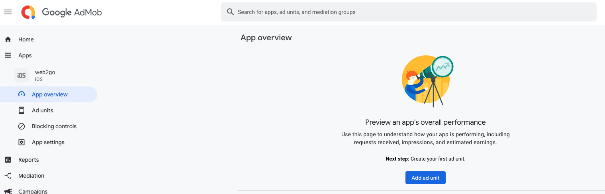Click the Campaigns megaphone icon

[8, 191]
